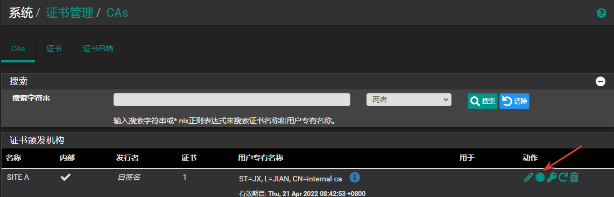Click the 搜索 search button
The height and width of the screenshot is (197, 614).
pyautogui.click(x=482, y=101)
